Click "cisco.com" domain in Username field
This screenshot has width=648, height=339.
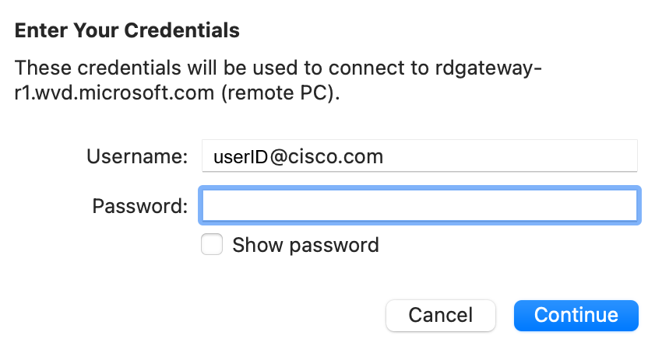click(337, 156)
